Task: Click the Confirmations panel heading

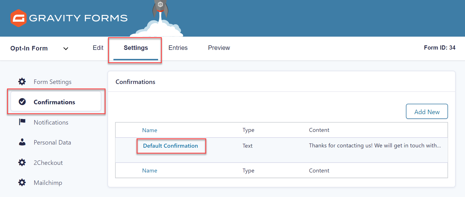Action: click(x=135, y=82)
